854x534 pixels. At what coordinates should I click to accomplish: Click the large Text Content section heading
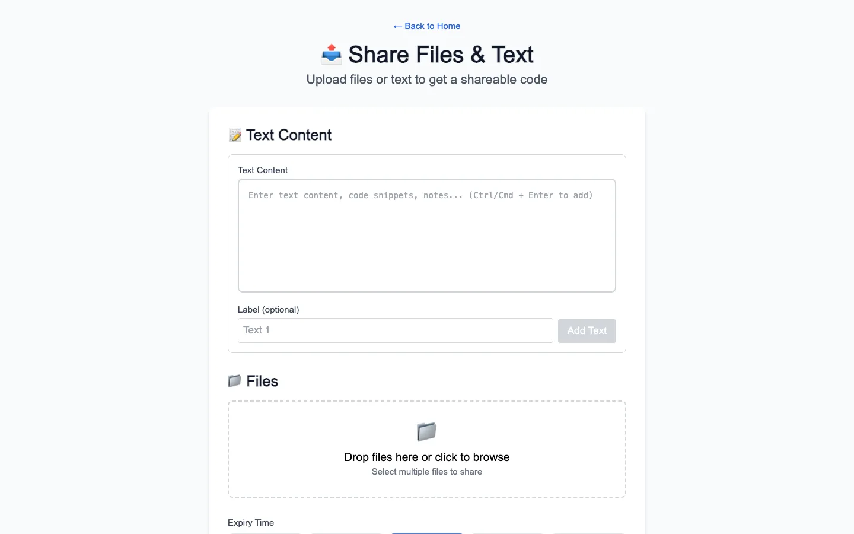[x=289, y=135]
